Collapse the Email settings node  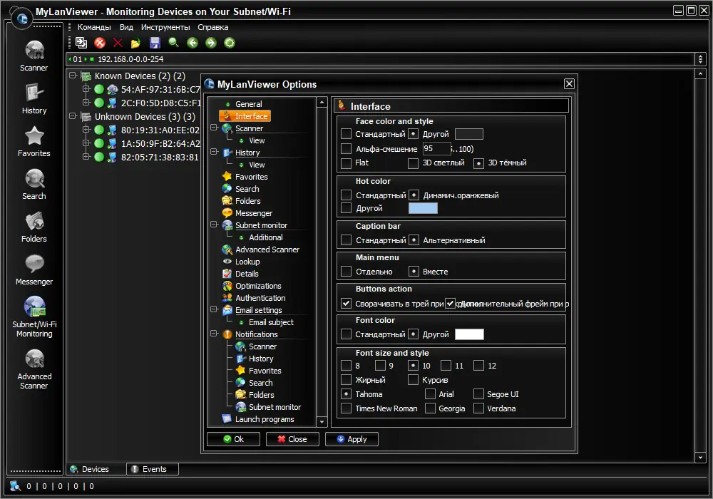point(214,309)
